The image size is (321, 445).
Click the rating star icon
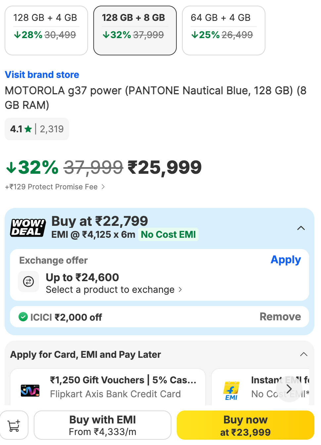click(x=28, y=129)
